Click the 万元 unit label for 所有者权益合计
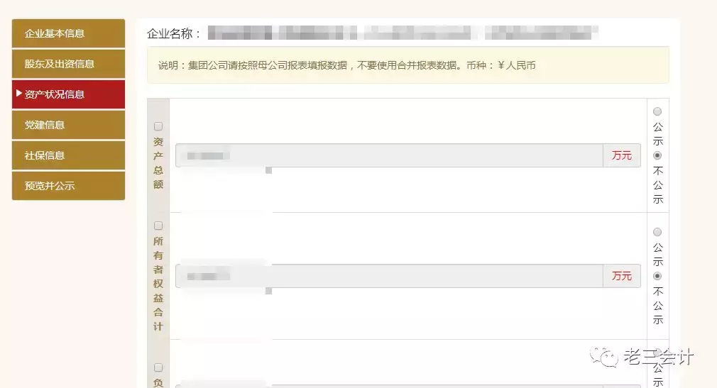This screenshot has width=717, height=388. pyautogui.click(x=622, y=276)
